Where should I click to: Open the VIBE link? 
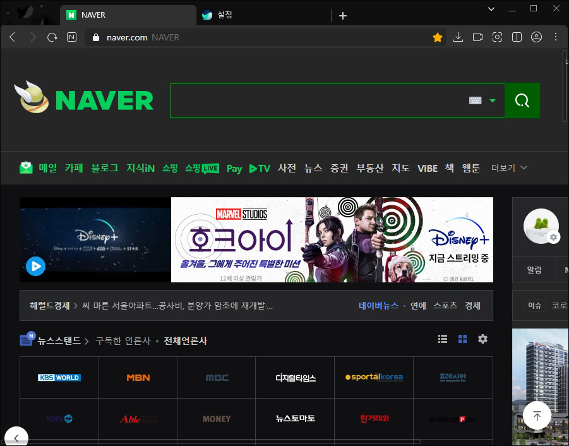[428, 169]
